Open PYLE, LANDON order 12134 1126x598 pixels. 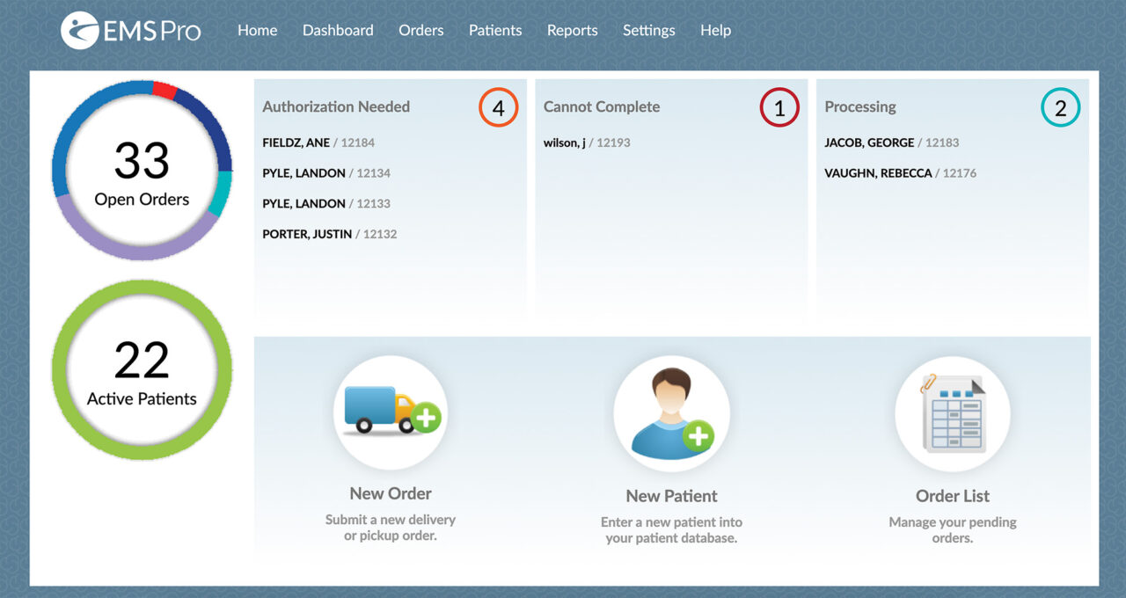326,173
